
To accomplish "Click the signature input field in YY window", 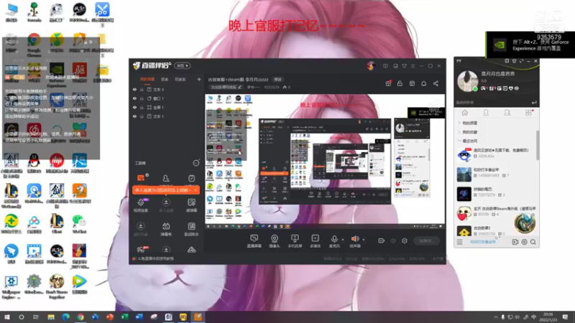I will click(x=496, y=103).
